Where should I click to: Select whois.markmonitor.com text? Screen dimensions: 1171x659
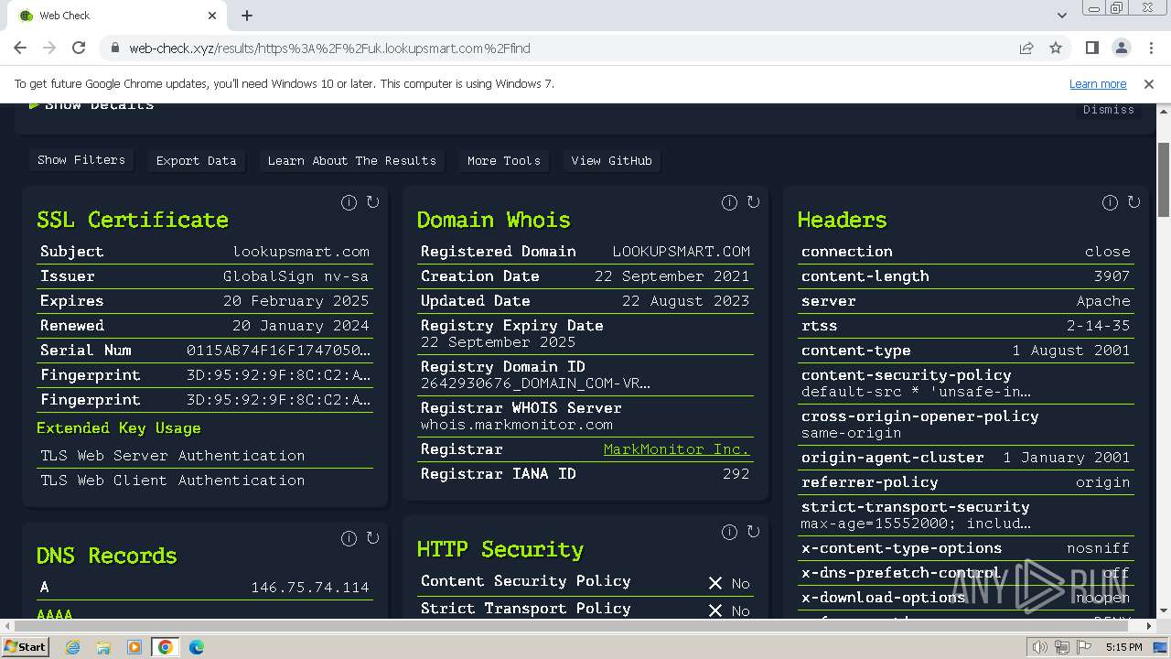(517, 425)
